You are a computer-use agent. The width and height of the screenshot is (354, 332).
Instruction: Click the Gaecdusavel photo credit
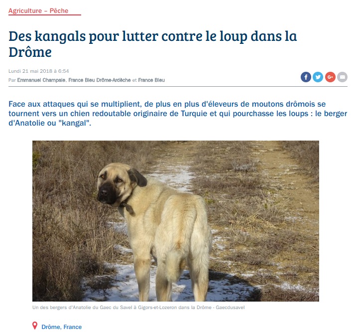coord(230,308)
